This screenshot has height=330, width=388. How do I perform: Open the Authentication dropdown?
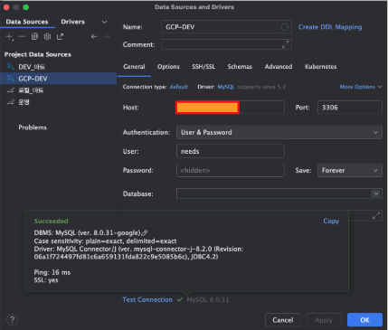click(279, 132)
